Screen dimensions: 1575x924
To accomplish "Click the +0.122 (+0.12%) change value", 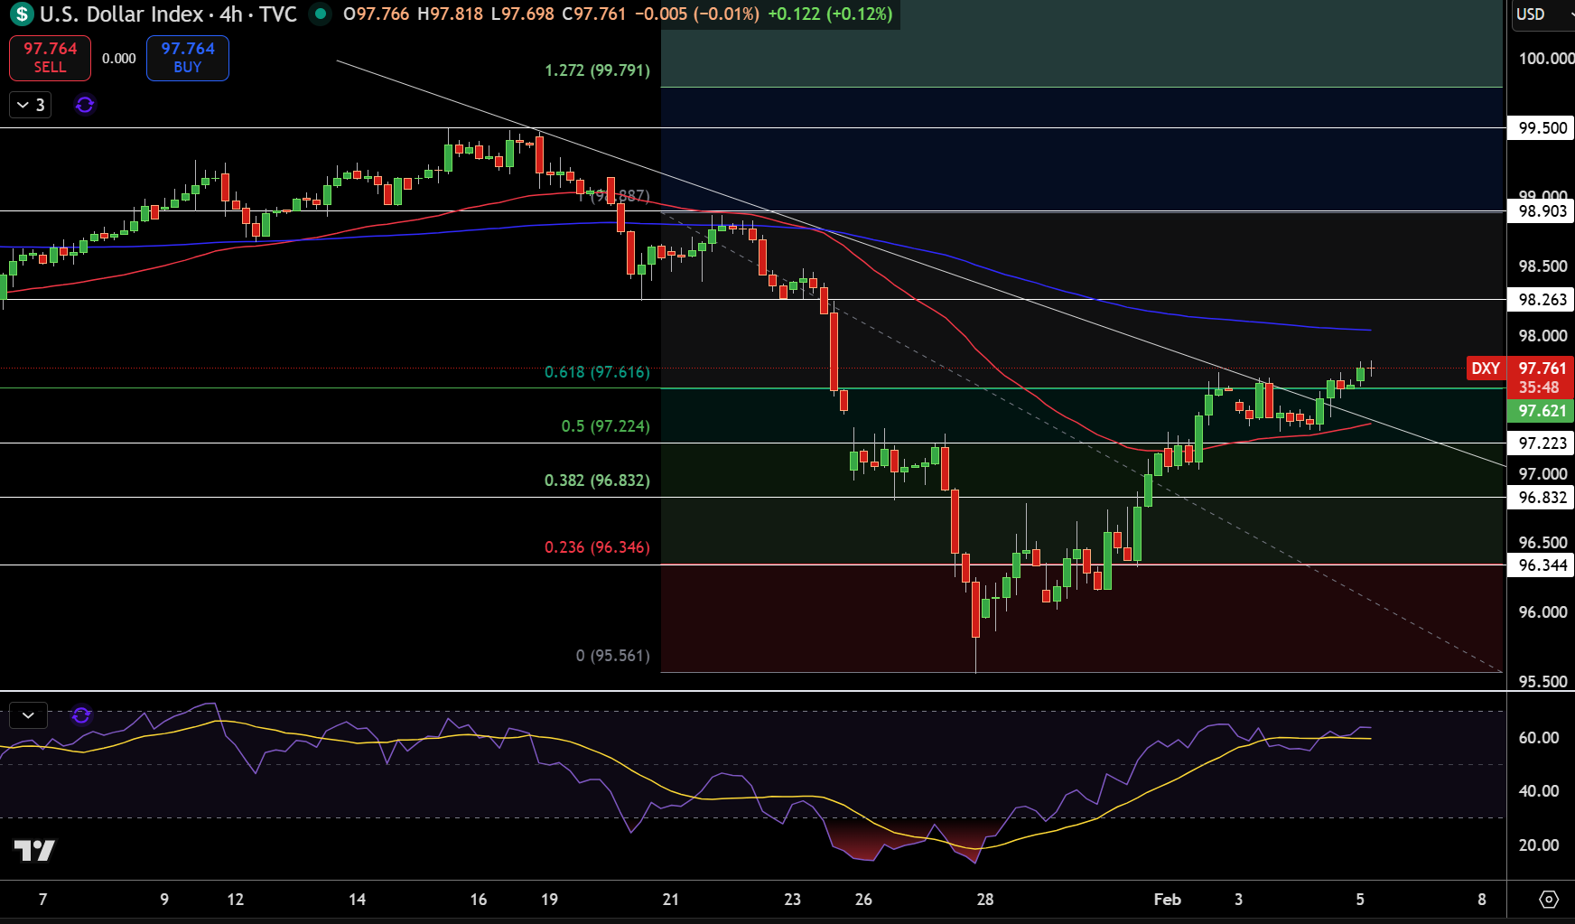I will [830, 14].
